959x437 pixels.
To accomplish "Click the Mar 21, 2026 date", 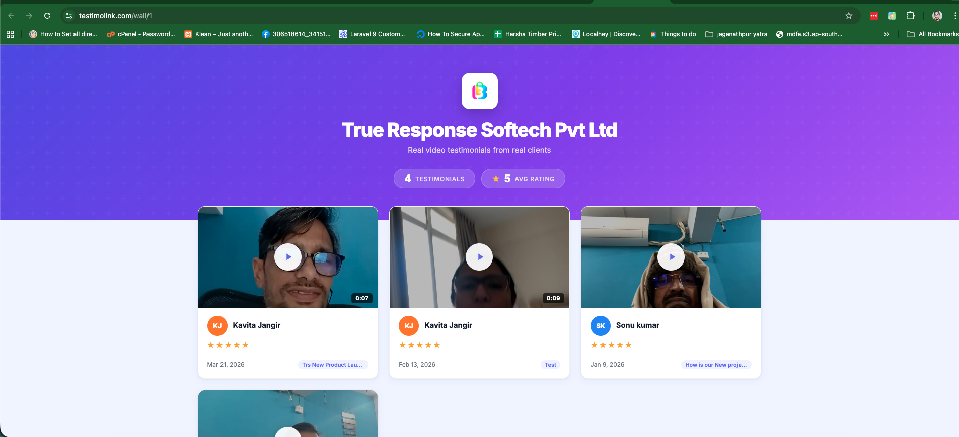I will point(226,365).
